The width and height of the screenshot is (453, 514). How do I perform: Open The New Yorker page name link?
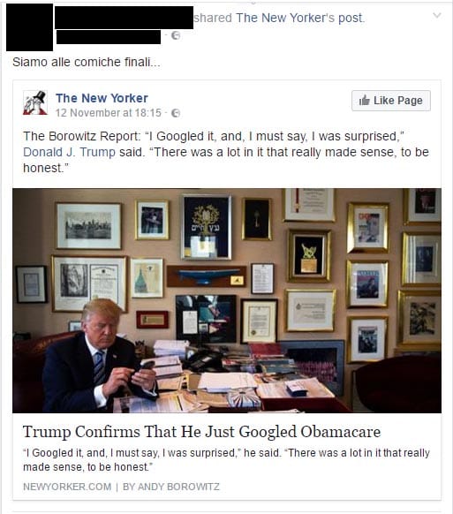click(102, 98)
